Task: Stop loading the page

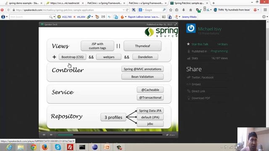Action: click(2, 10)
